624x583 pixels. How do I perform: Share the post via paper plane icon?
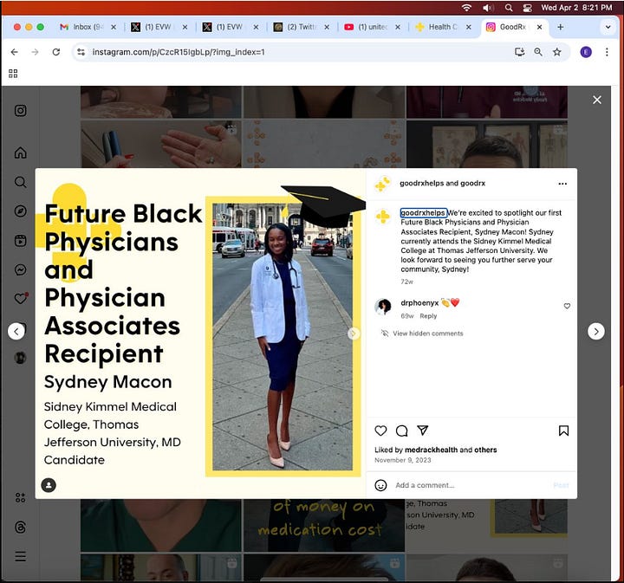pos(422,431)
